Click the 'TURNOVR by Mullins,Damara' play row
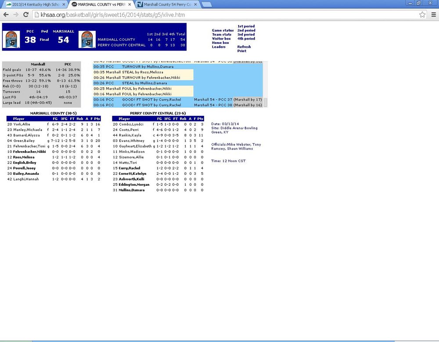This screenshot has width=439, height=342. tap(178, 67)
